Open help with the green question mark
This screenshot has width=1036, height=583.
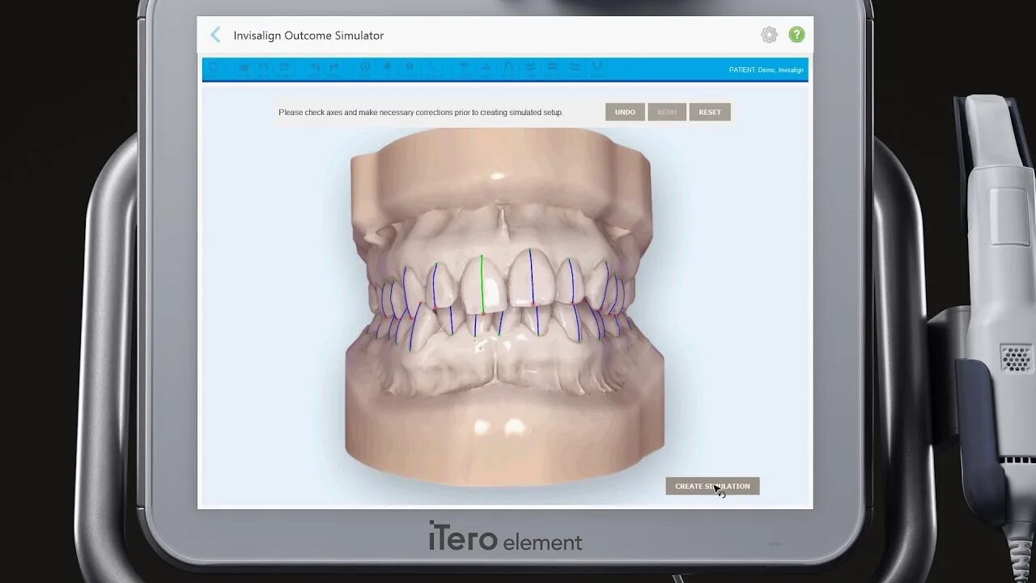pyautogui.click(x=797, y=35)
